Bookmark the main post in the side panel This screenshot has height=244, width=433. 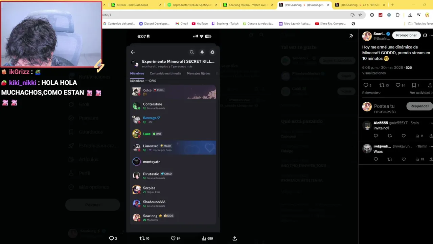click(414, 85)
